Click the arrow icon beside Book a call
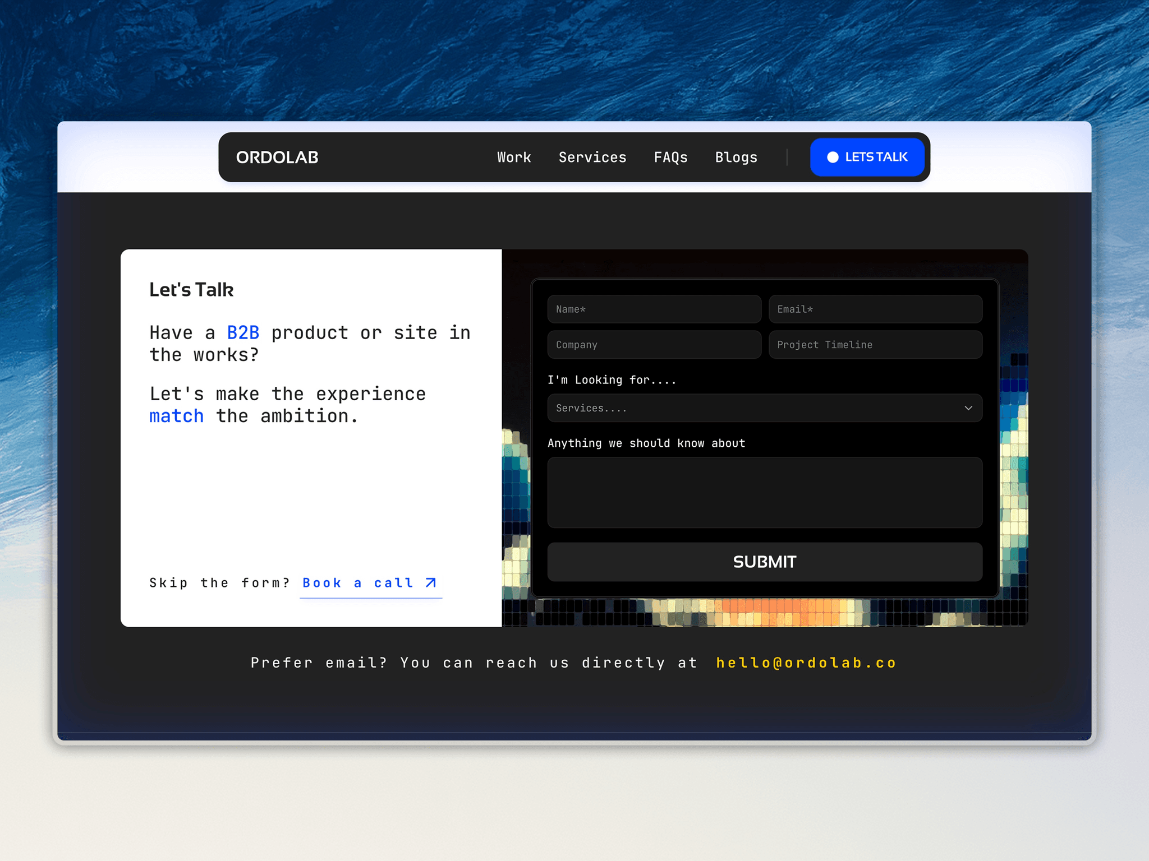The image size is (1149, 861). [430, 583]
